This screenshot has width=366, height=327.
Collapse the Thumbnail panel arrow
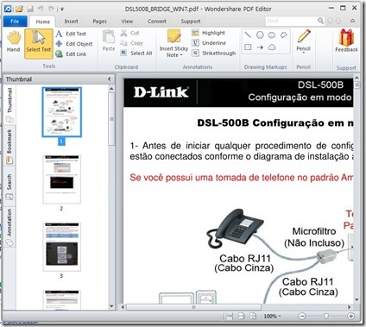(110, 79)
